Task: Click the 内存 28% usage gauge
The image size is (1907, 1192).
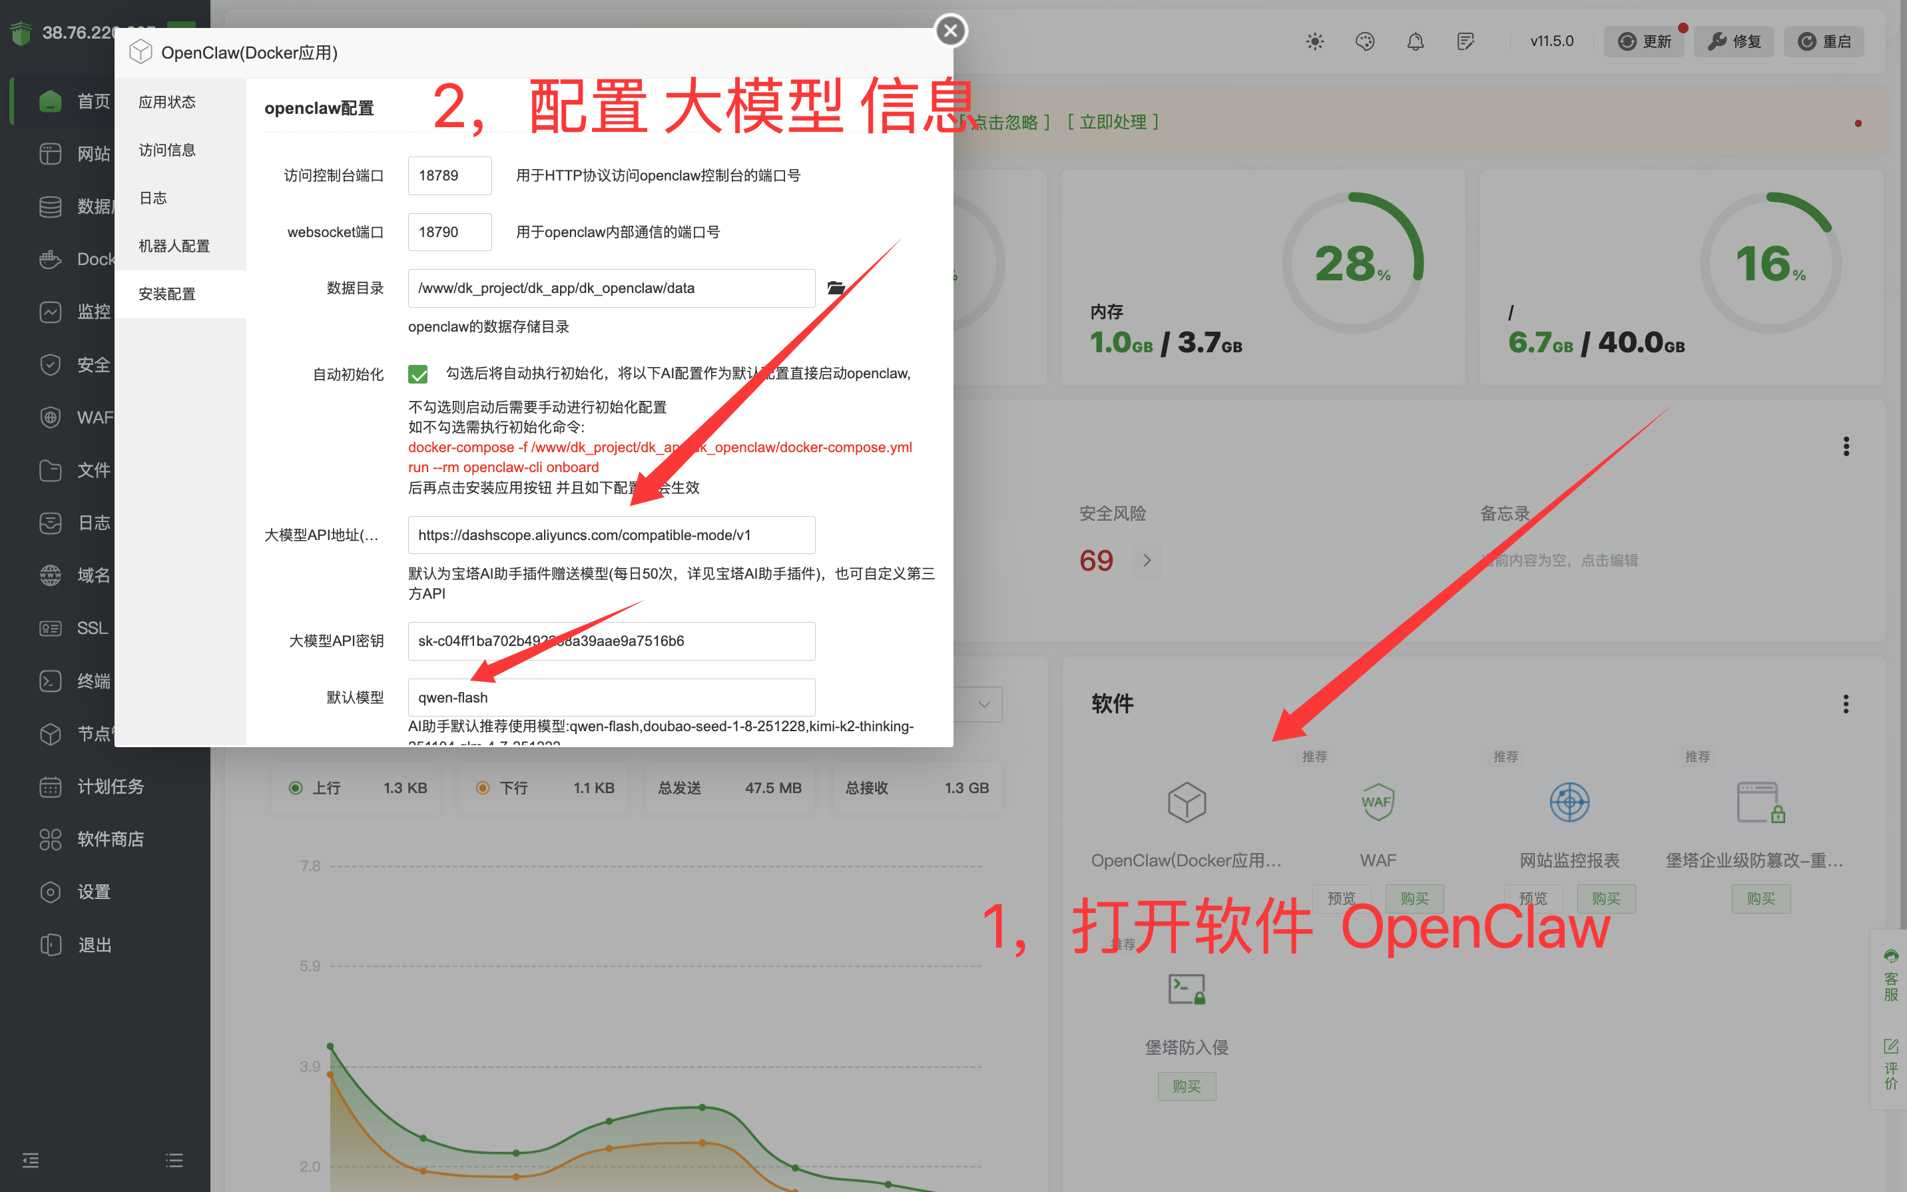Action: pyautogui.click(x=1352, y=262)
